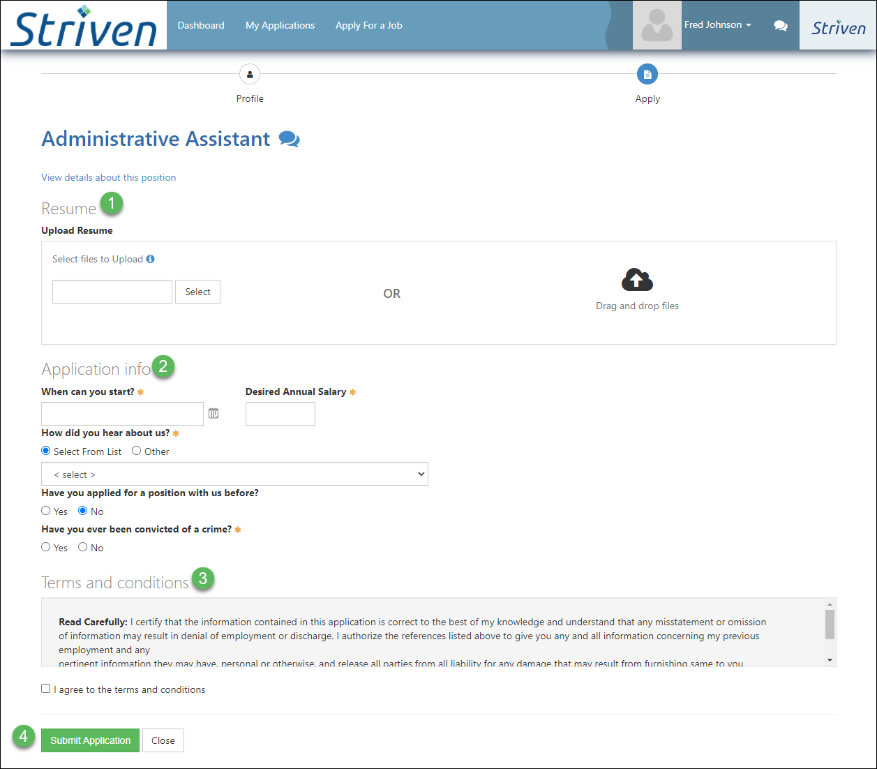Click the Striven logo at top left
The width and height of the screenshot is (877, 769).
(x=84, y=26)
